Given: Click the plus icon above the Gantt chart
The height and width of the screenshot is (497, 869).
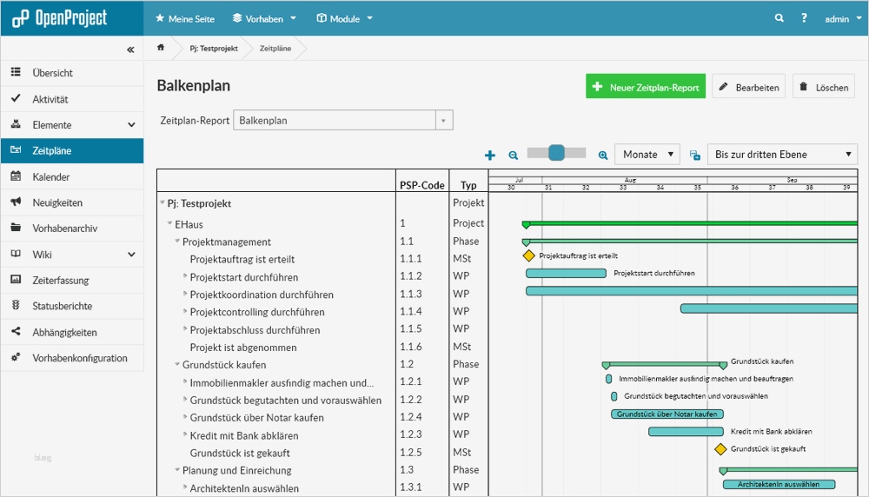Looking at the screenshot, I should [490, 155].
